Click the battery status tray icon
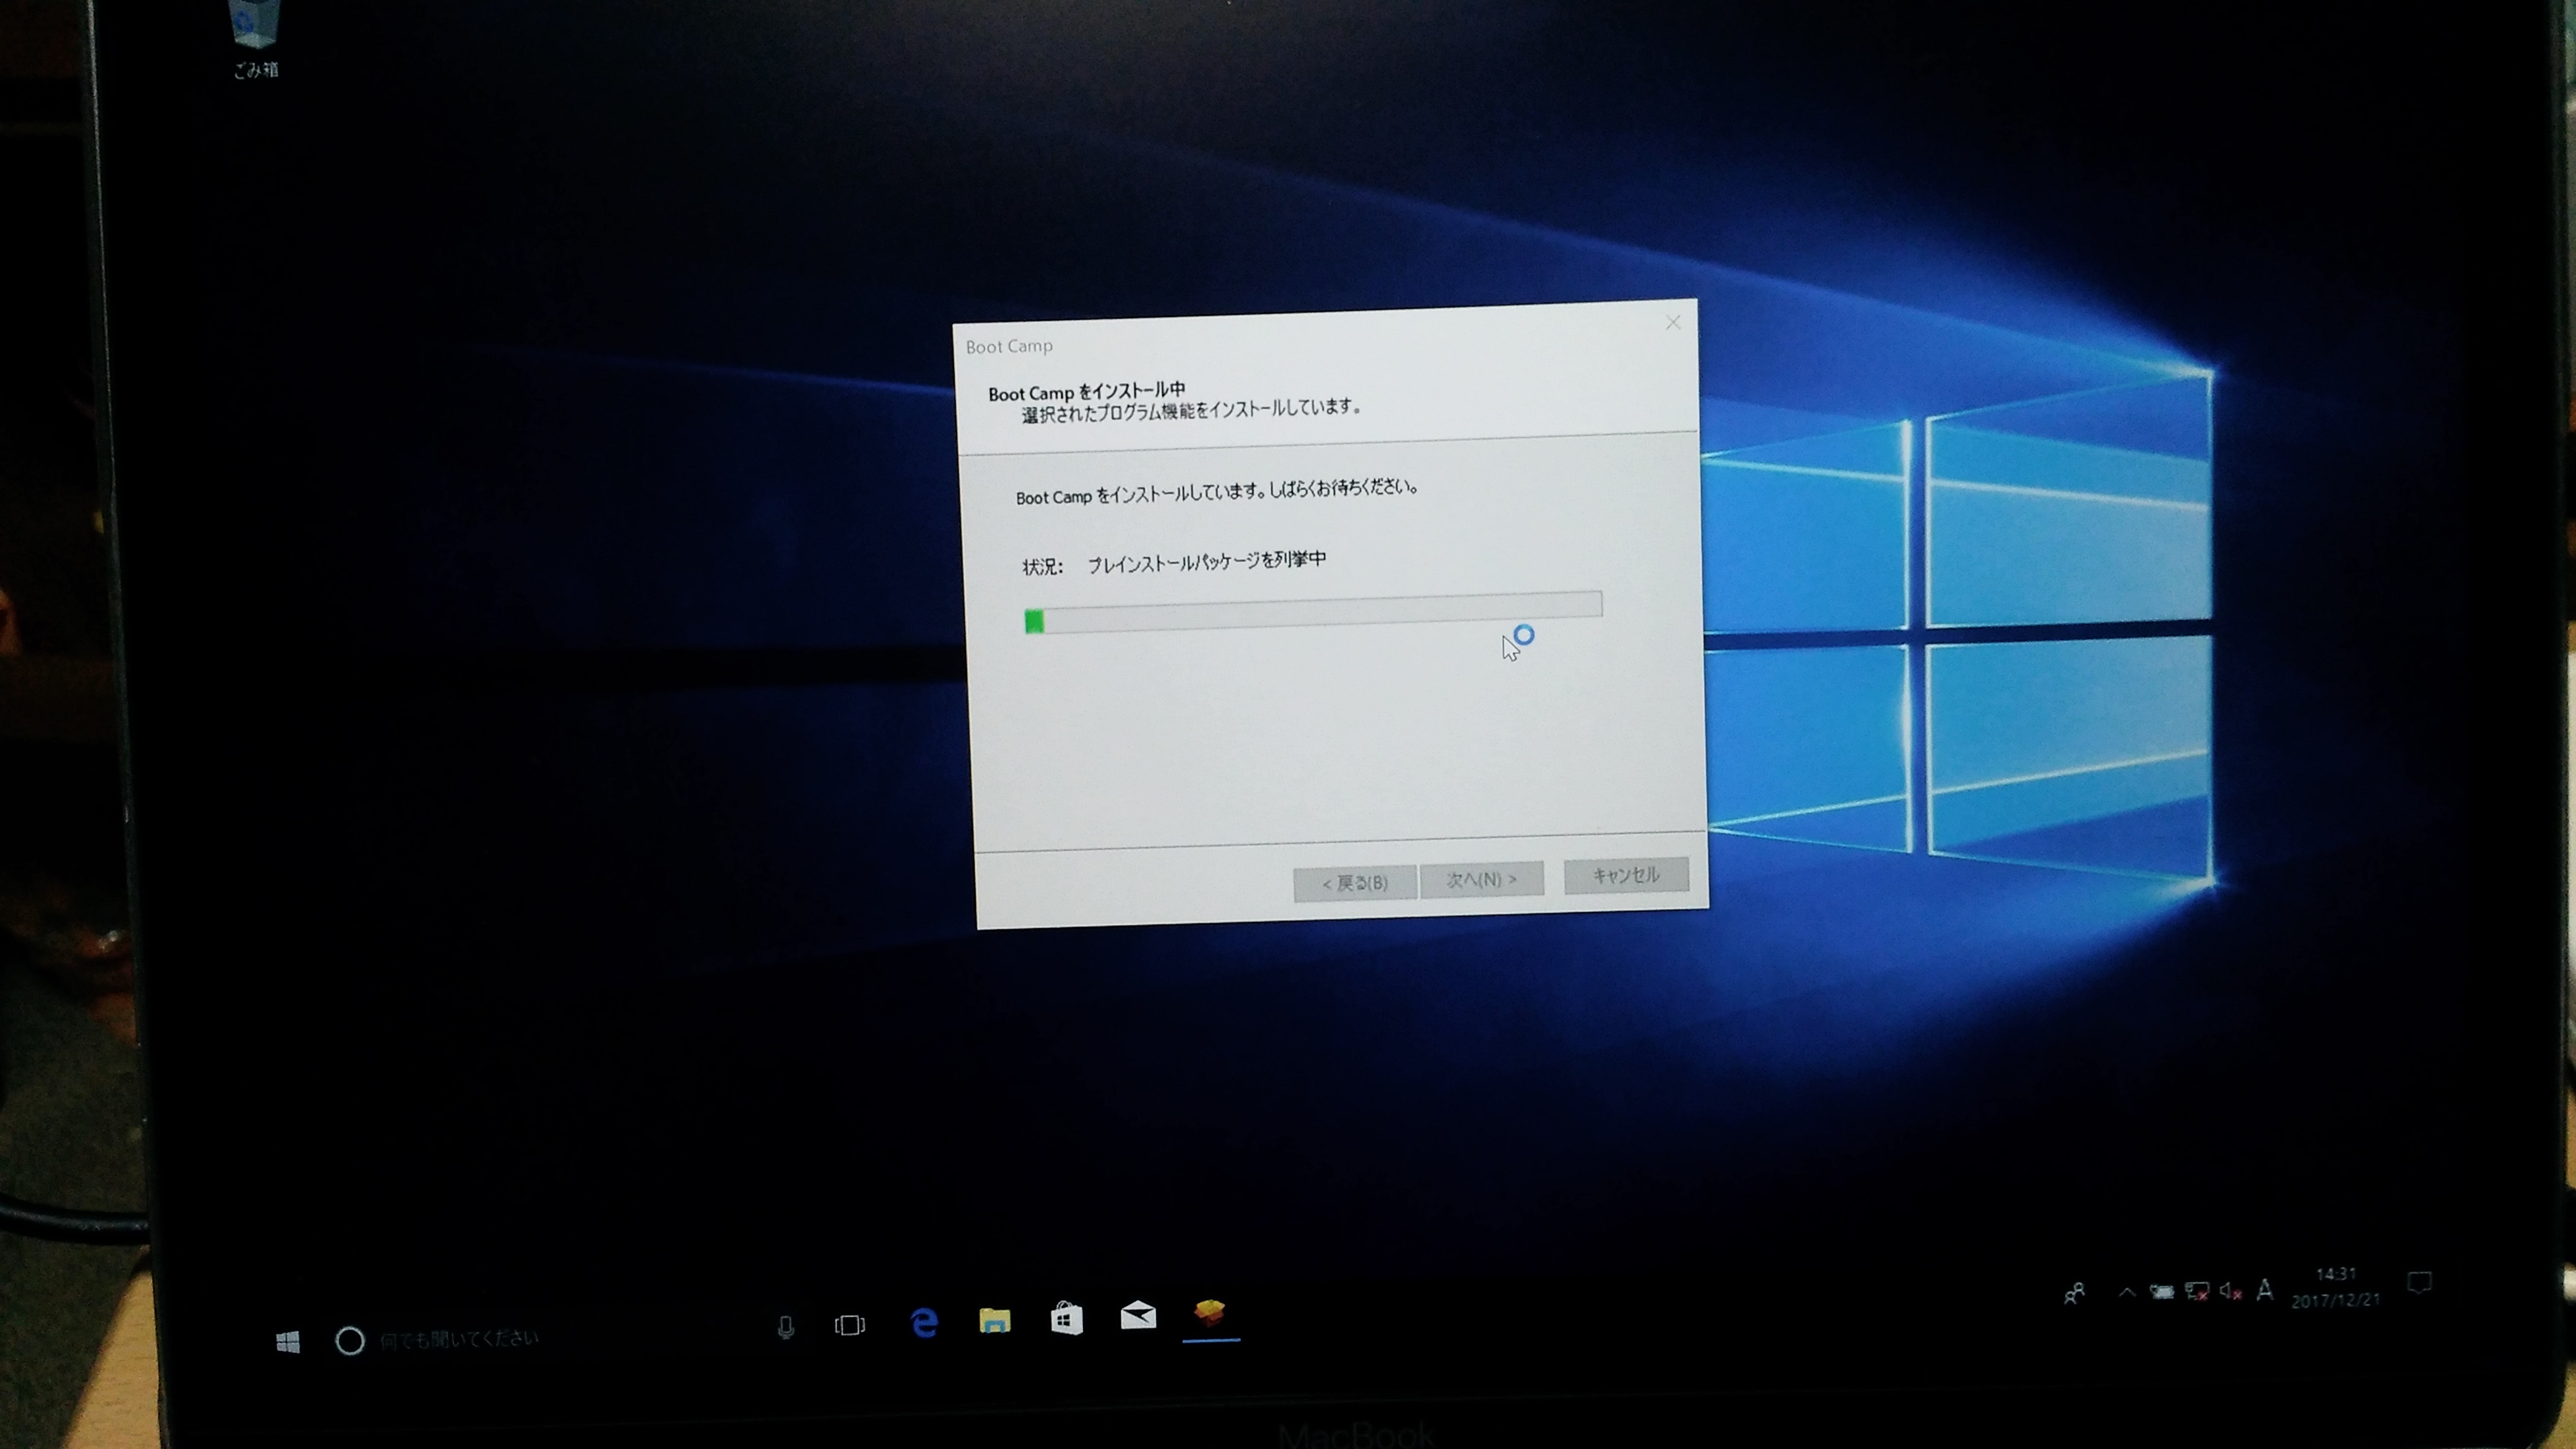 coord(2162,1292)
